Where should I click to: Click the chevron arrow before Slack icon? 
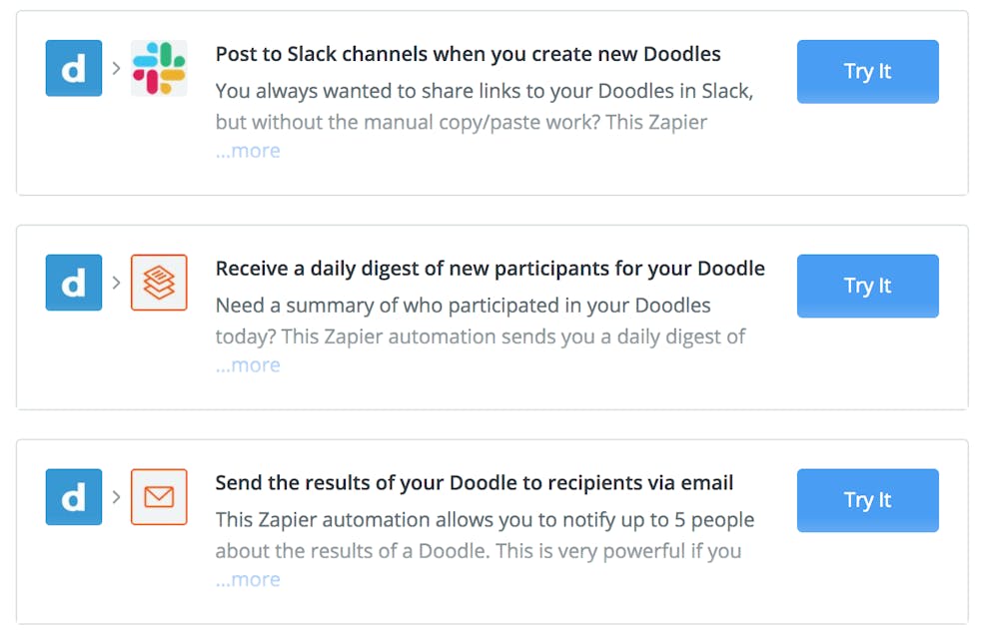coord(116,68)
